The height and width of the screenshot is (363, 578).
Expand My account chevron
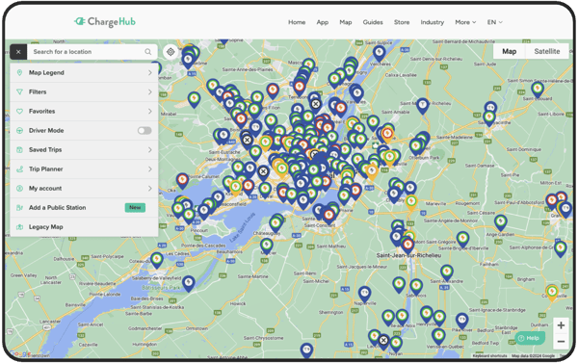[150, 189]
